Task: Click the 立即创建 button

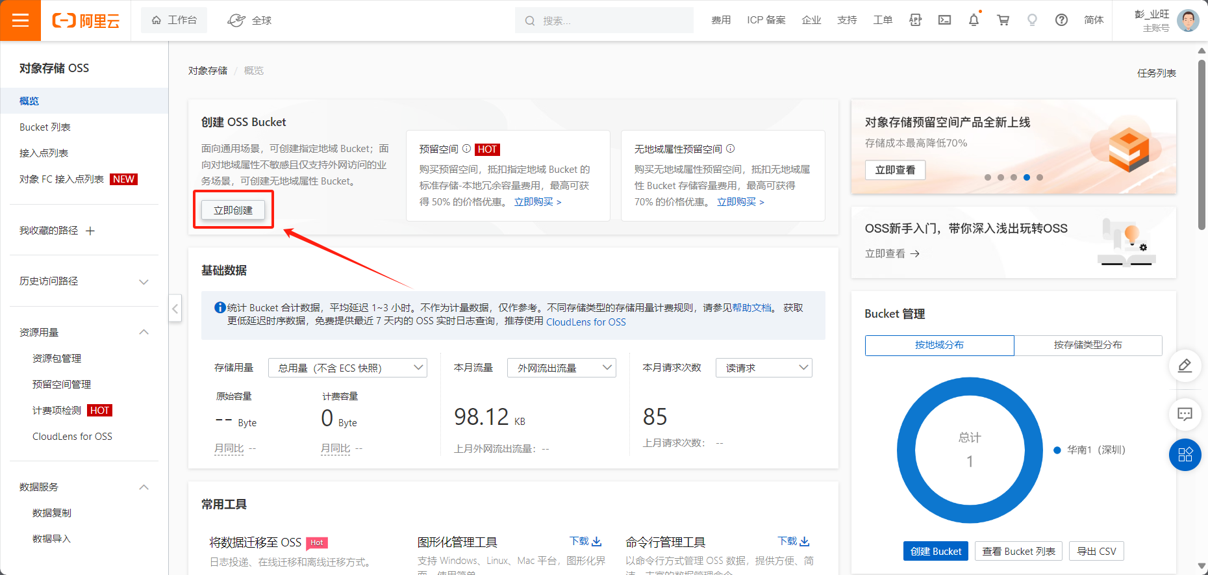Action: pos(233,210)
